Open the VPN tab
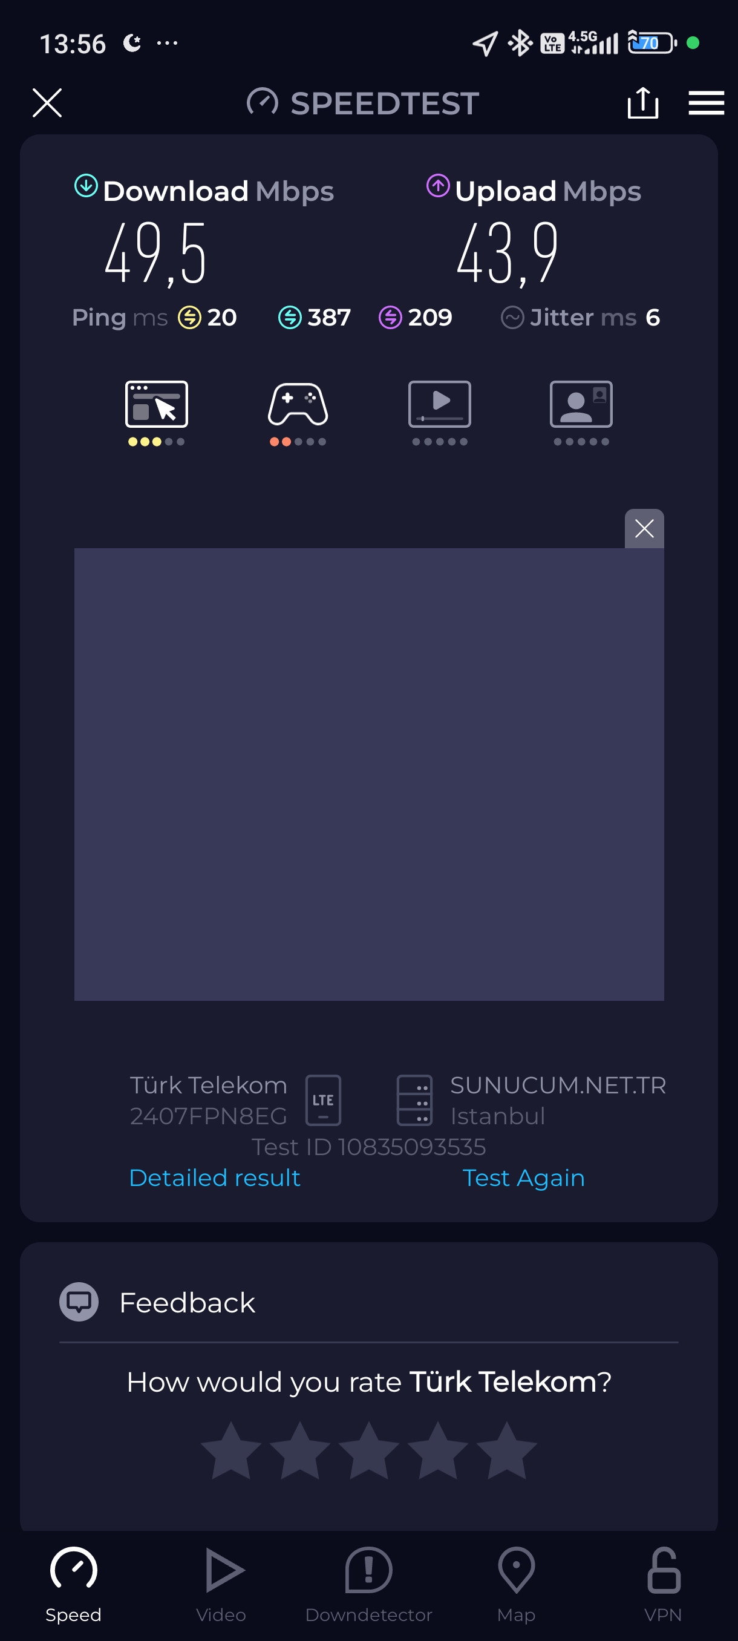Viewport: 738px width, 1641px height. [x=663, y=1584]
